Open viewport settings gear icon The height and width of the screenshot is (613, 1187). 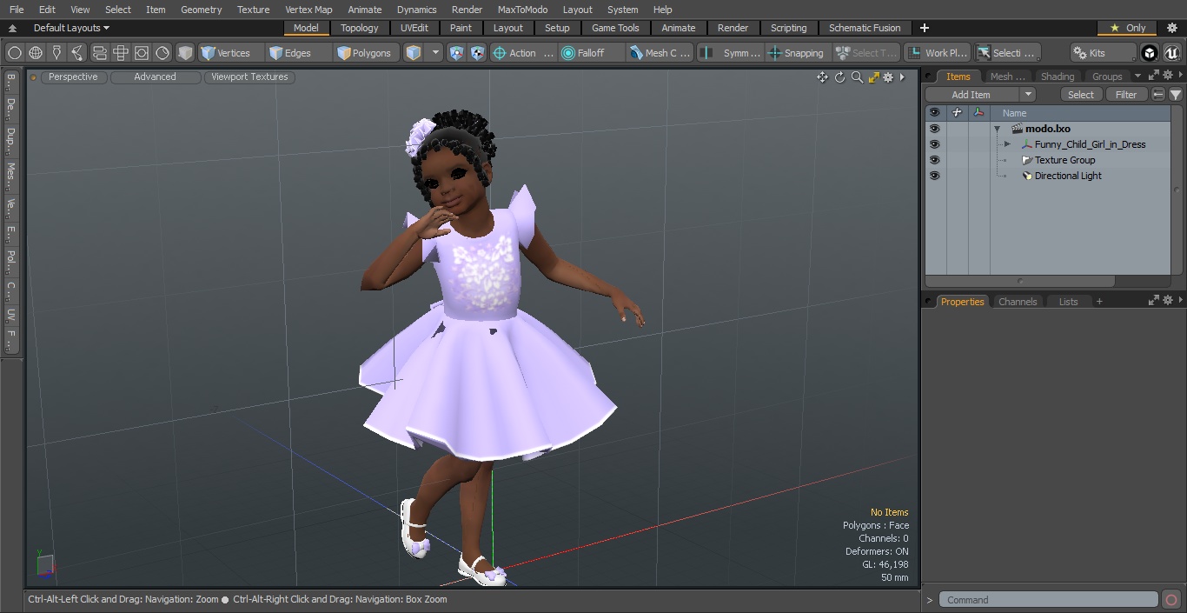point(888,77)
